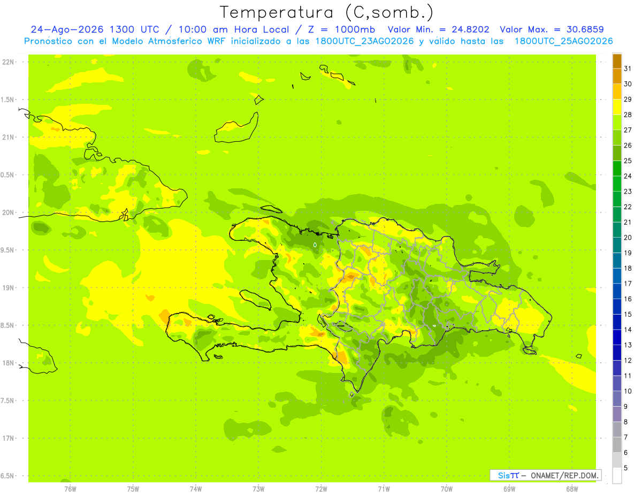Click the '20N' latitude label
642x496 pixels.
9,212
